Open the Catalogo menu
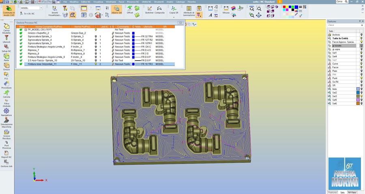The image size is (365, 194). tap(180, 2)
